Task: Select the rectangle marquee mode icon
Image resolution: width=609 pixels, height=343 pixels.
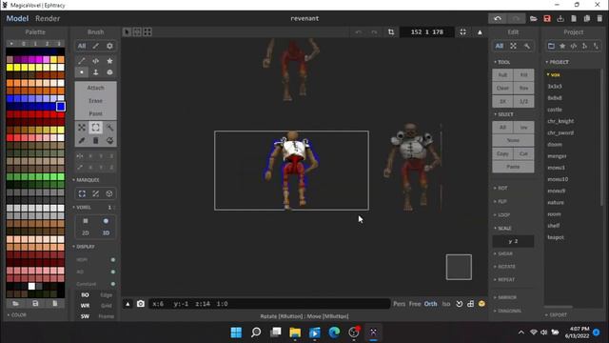Action: coord(82,193)
